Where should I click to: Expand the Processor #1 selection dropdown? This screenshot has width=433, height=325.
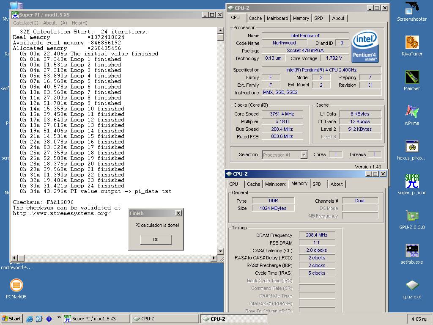click(x=304, y=155)
